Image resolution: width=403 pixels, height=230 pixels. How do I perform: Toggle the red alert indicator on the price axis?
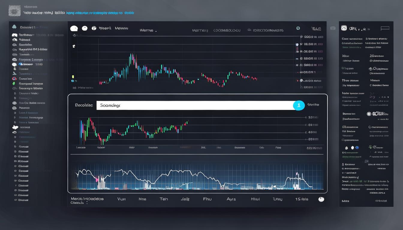tap(297, 80)
